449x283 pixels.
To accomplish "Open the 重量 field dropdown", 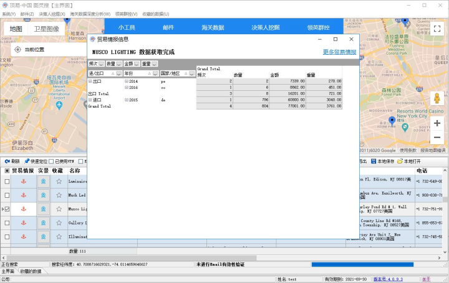I will (155, 64).
